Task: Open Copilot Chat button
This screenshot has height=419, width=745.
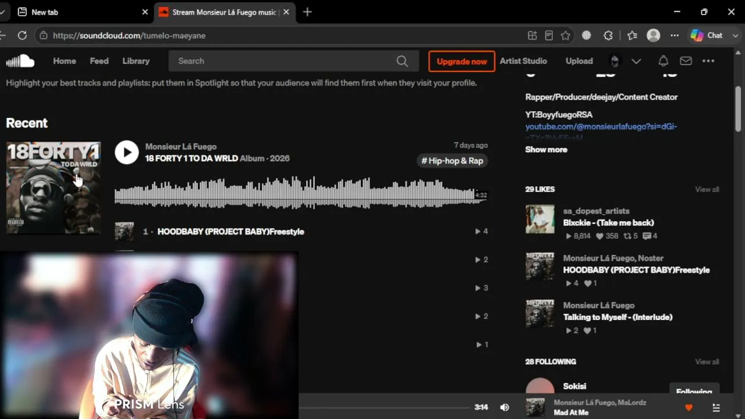Action: 707,35
